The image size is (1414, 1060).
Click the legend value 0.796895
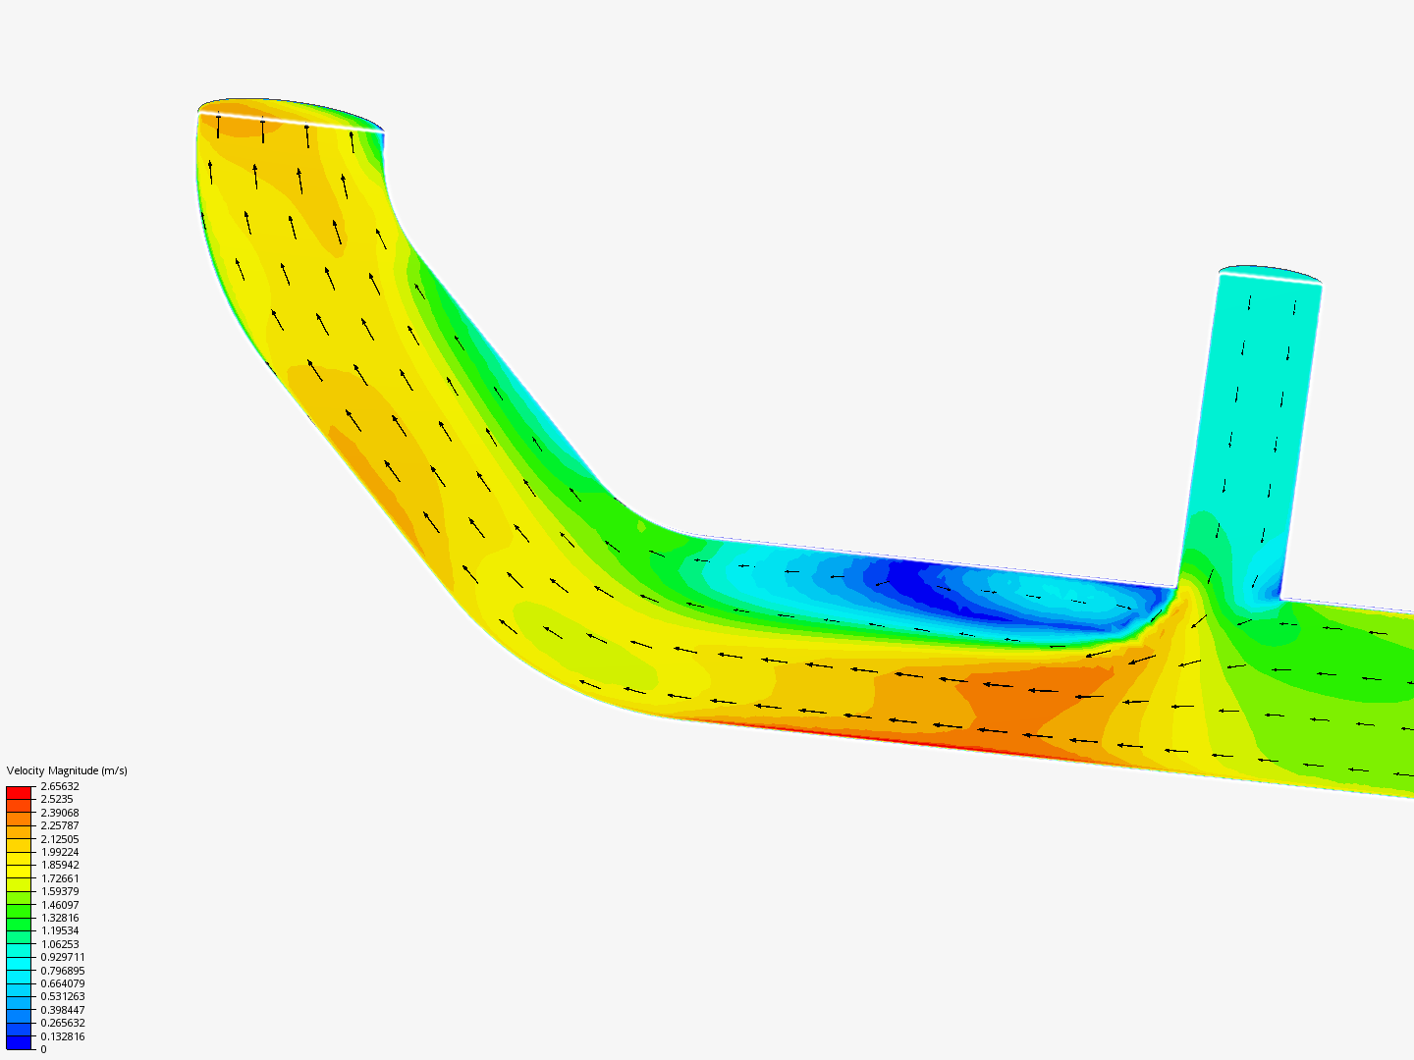pyautogui.click(x=63, y=971)
